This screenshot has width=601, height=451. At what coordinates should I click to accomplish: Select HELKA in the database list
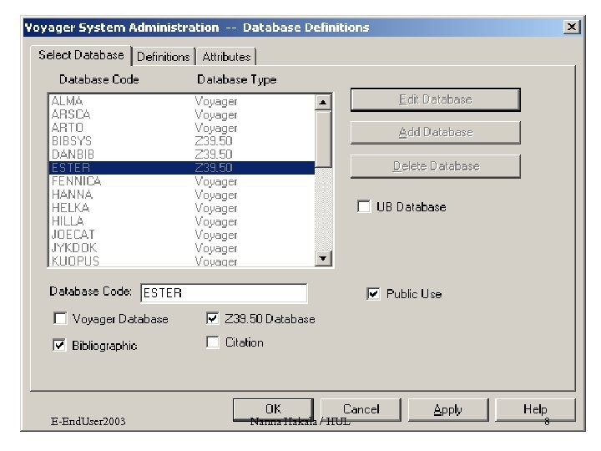click(182, 208)
